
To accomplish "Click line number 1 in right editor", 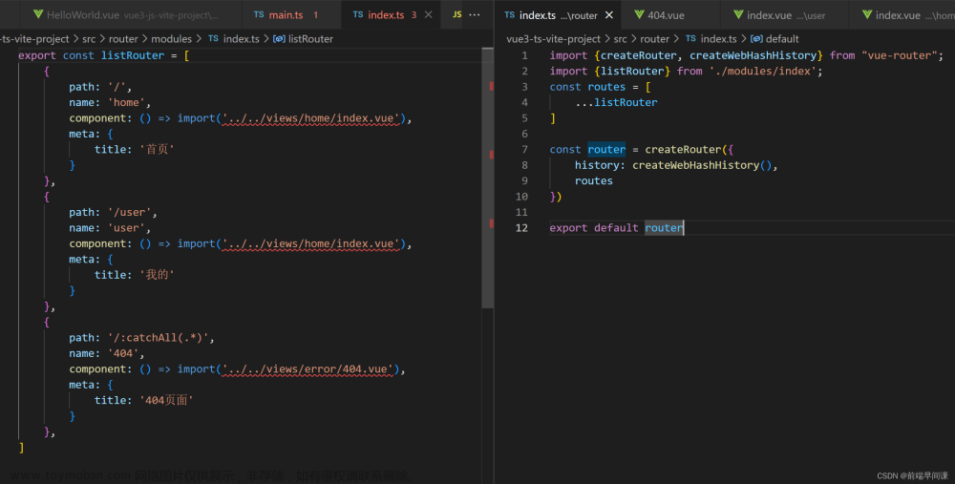I will coord(524,54).
